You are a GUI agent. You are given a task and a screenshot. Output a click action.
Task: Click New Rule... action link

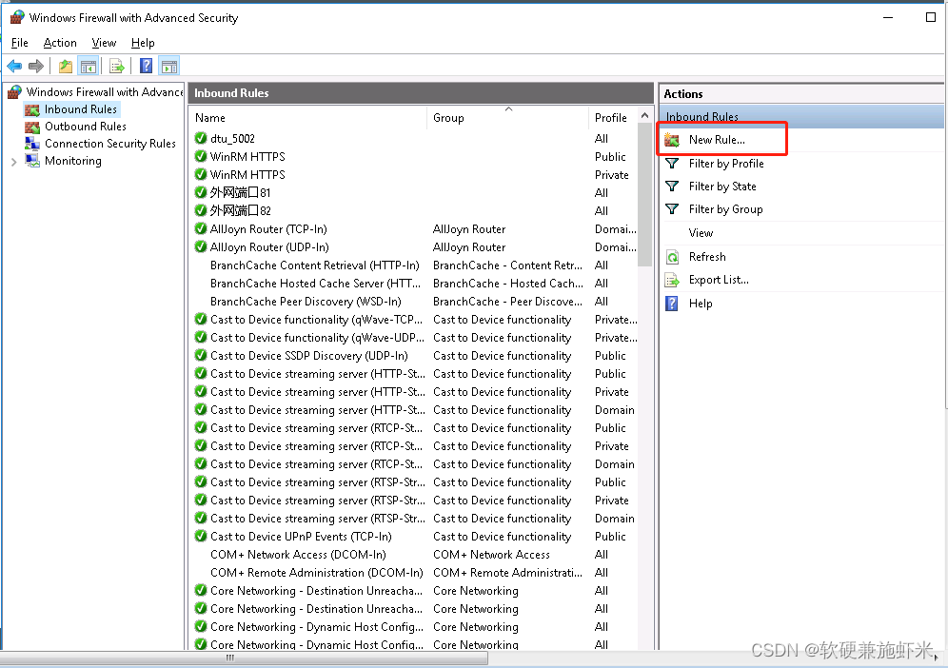(717, 140)
